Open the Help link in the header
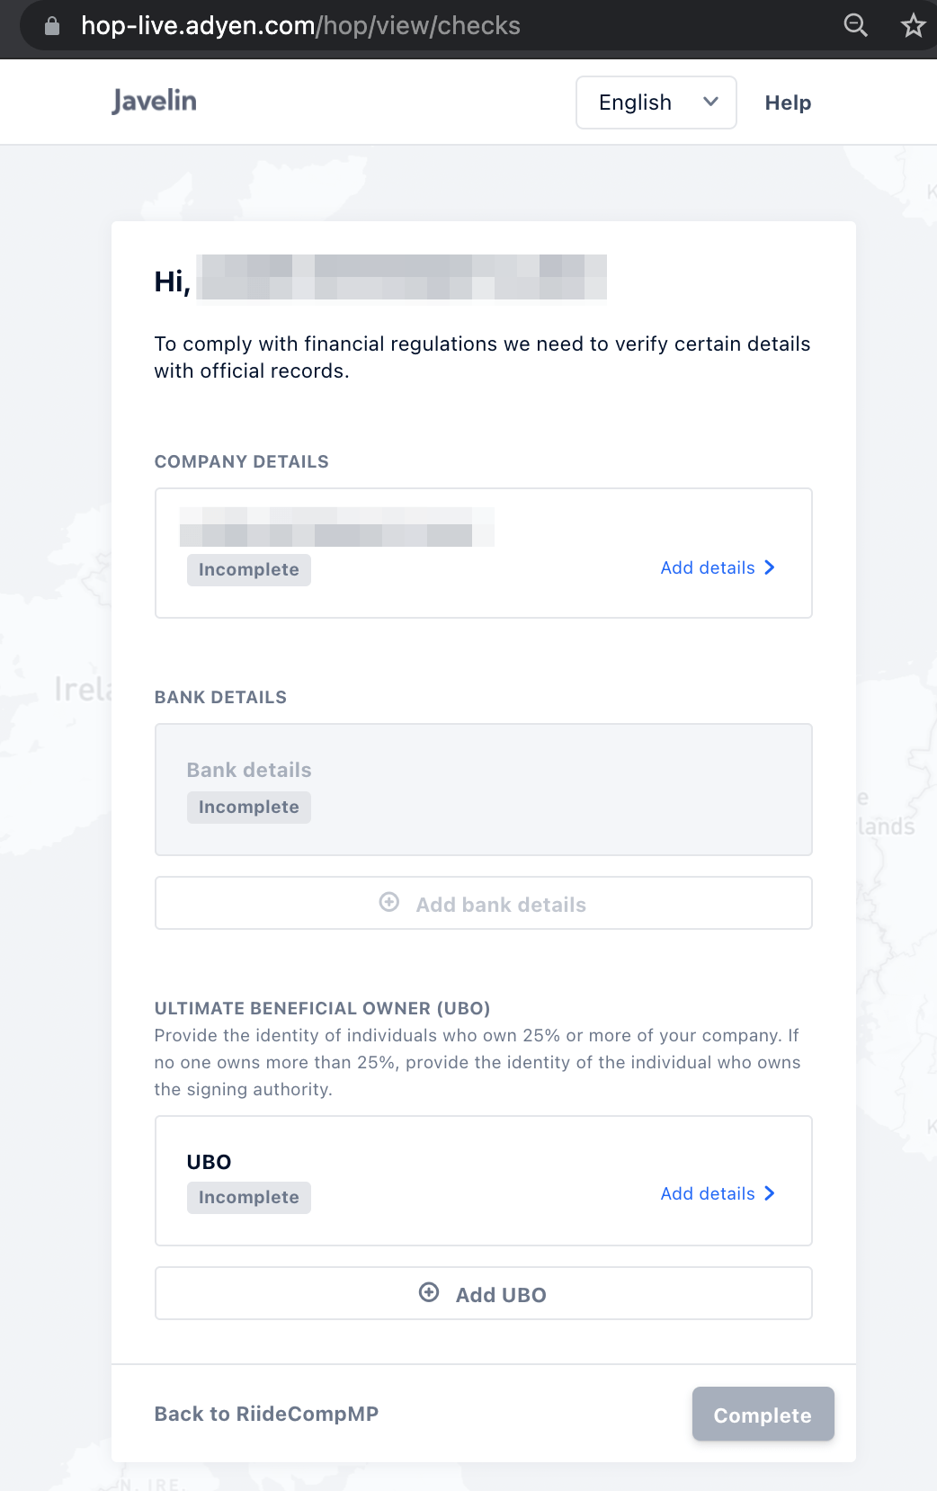Image resolution: width=937 pixels, height=1491 pixels. [x=788, y=103]
